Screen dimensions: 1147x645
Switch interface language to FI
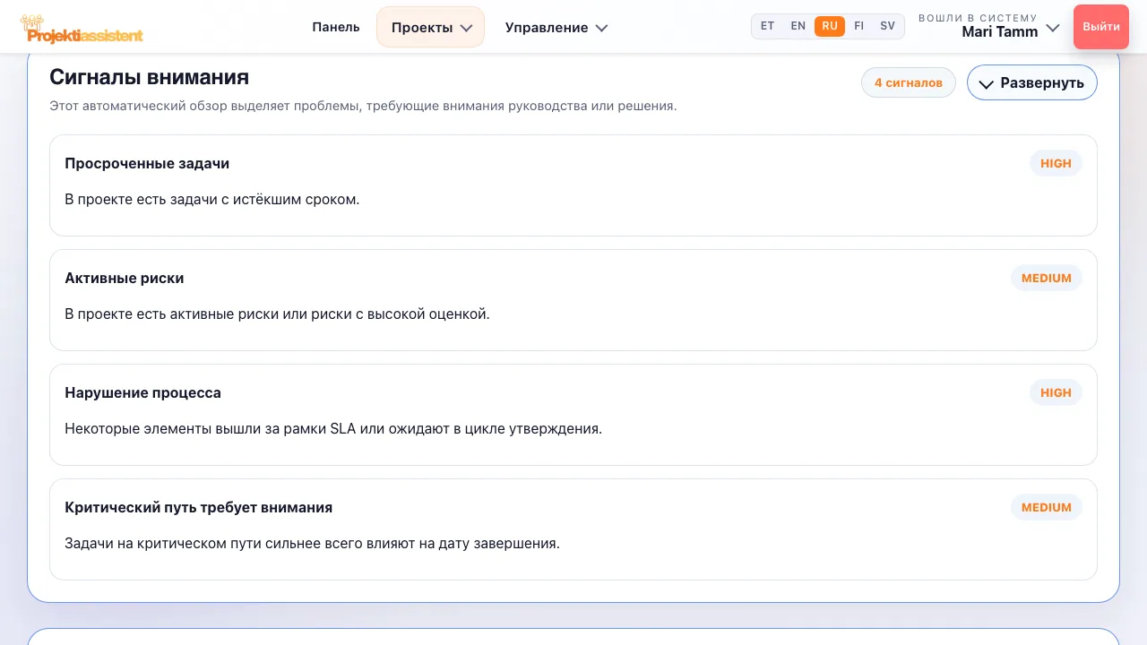coord(859,26)
